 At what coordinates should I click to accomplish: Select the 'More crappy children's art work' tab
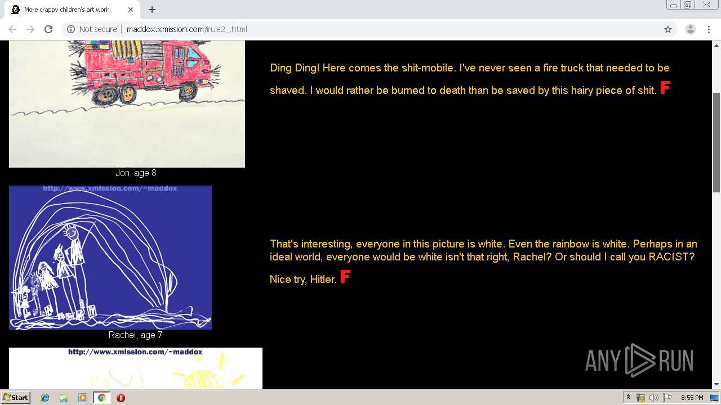tap(72, 10)
